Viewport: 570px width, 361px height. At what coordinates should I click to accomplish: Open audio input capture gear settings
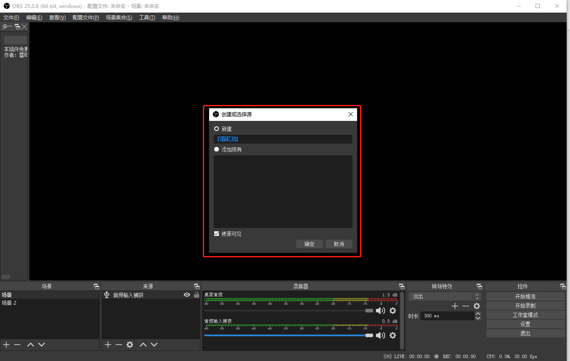393,335
